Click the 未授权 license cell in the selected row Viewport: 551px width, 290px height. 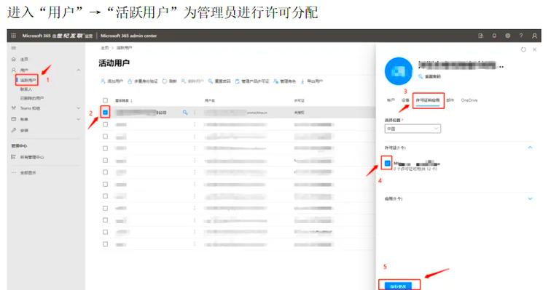click(x=299, y=113)
